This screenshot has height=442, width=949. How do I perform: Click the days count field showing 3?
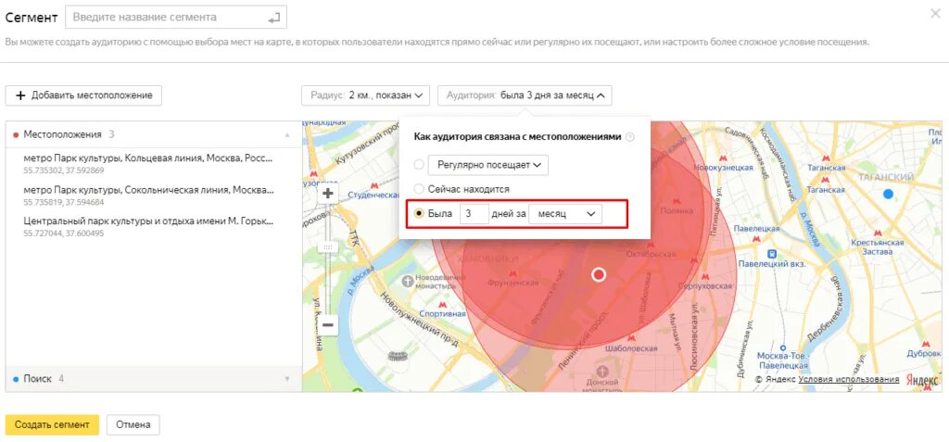[474, 214]
